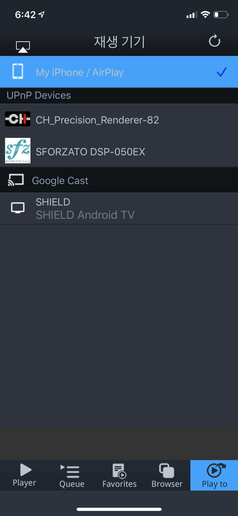Click the iPhone device icon
This screenshot has width=238, height=516.
click(x=18, y=71)
